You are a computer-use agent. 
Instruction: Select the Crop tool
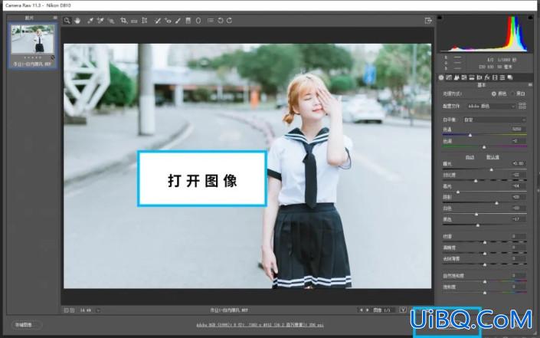coord(123,21)
